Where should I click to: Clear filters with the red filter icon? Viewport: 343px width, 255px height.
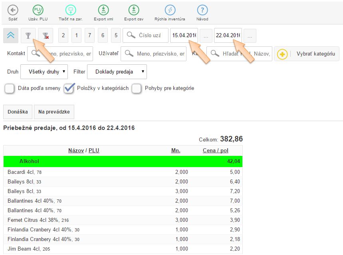coord(45,35)
